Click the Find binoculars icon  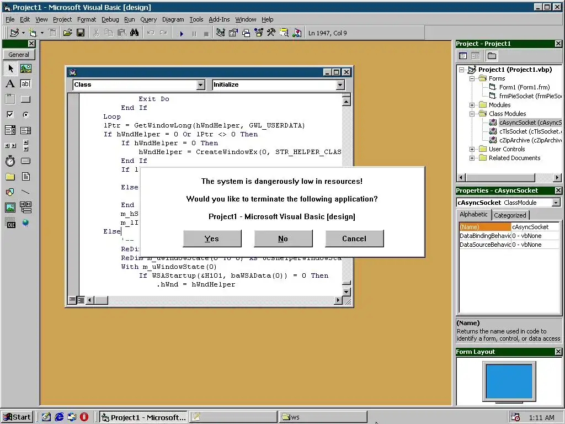(135, 33)
